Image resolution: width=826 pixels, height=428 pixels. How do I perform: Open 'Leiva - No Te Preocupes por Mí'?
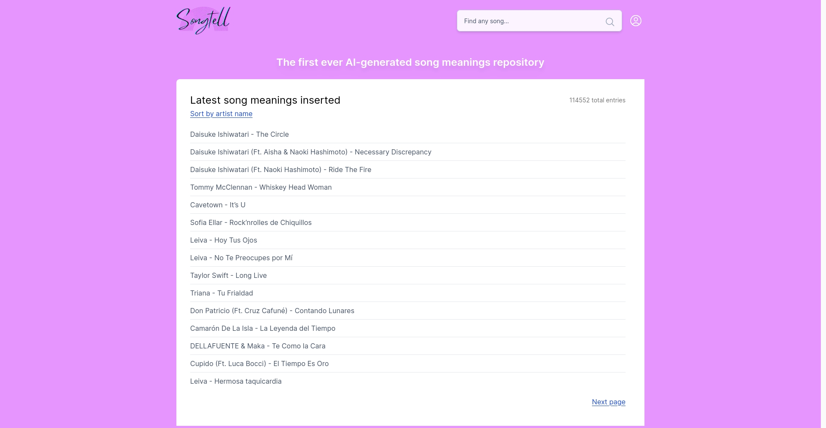(x=241, y=258)
